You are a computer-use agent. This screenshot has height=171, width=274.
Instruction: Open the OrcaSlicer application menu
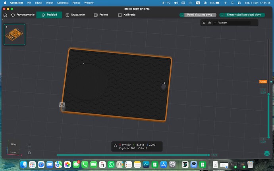click(17, 3)
